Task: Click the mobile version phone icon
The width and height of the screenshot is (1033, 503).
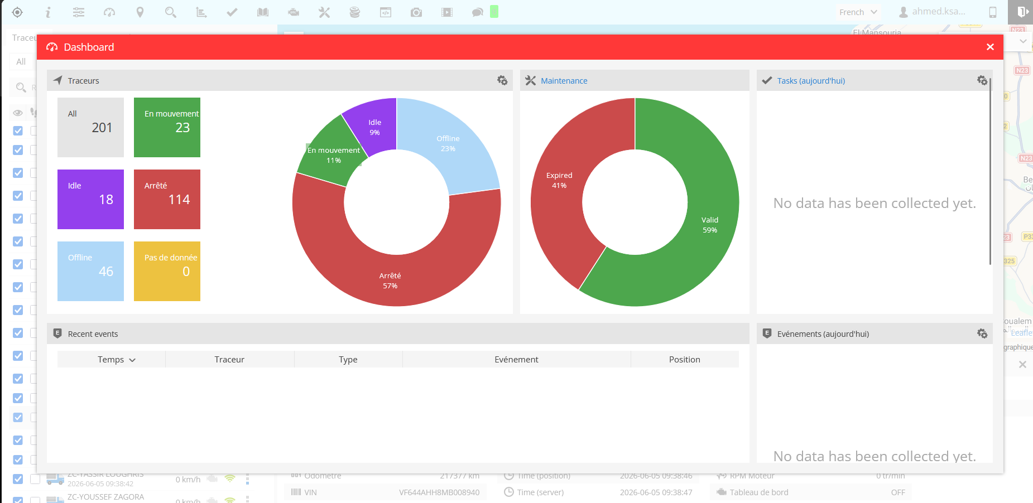Action: (993, 12)
